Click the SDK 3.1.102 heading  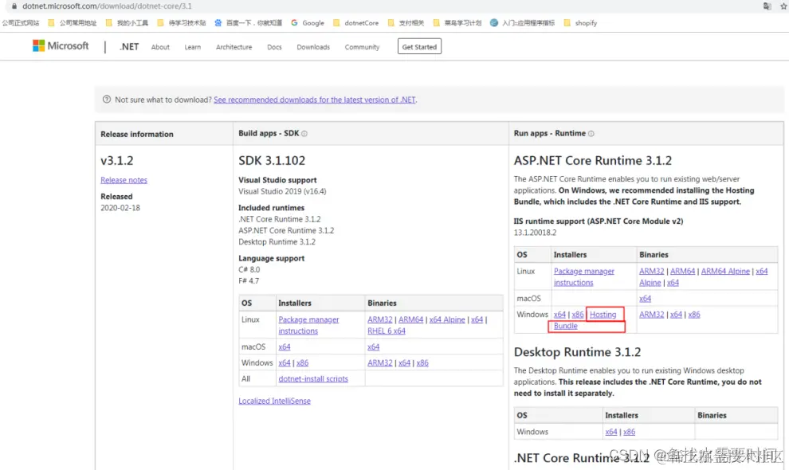tap(272, 161)
